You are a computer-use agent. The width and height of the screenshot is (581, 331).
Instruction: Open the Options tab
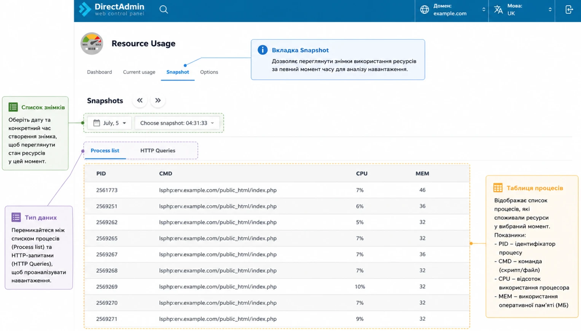209,72
